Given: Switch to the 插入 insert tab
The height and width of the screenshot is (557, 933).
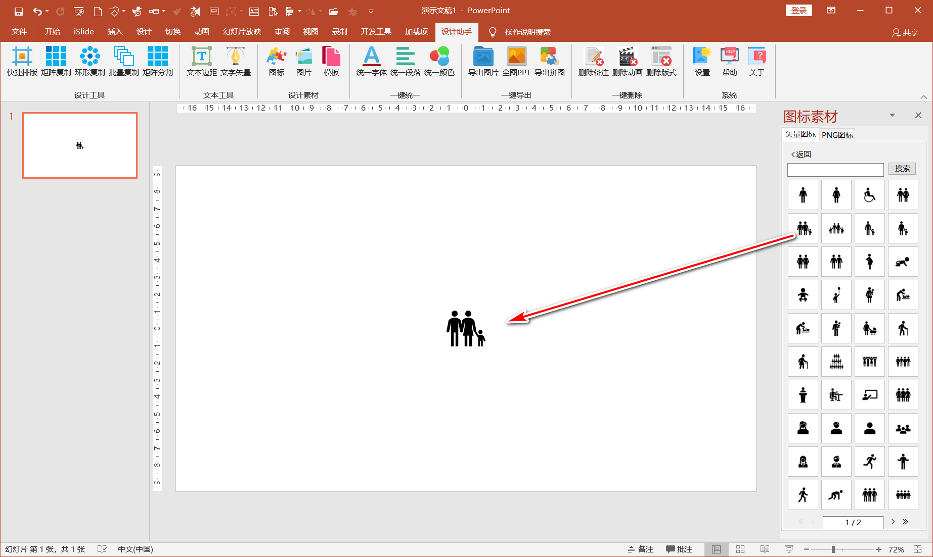Looking at the screenshot, I should coord(115,31).
